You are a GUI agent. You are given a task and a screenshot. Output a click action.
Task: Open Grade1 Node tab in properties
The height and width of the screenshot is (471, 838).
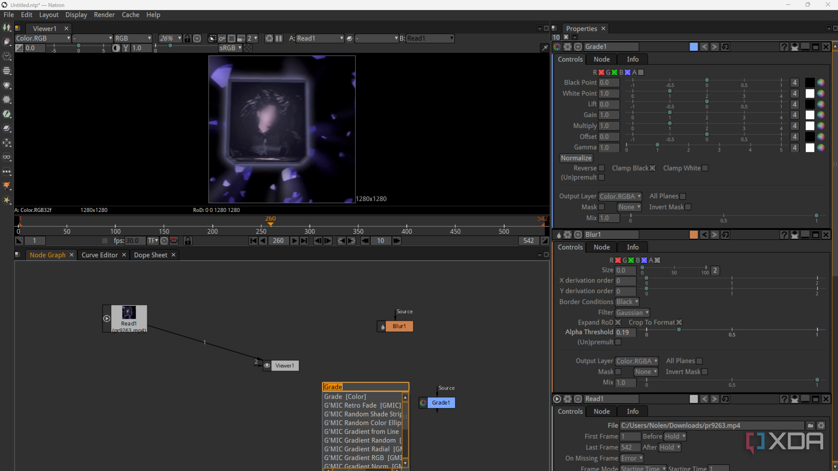point(601,59)
